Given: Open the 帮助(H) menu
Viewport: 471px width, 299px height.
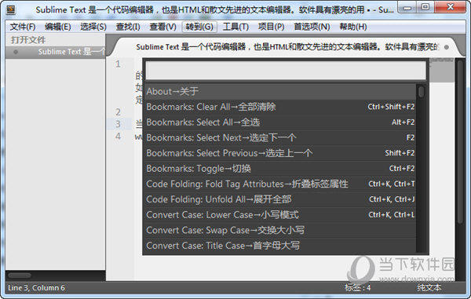Looking at the screenshot, I should point(353,27).
